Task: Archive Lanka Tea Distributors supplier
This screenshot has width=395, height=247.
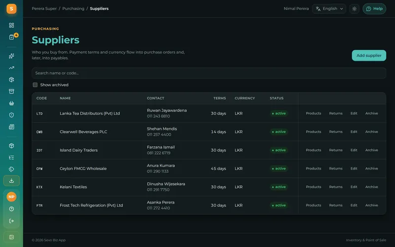Action: pyautogui.click(x=372, y=114)
